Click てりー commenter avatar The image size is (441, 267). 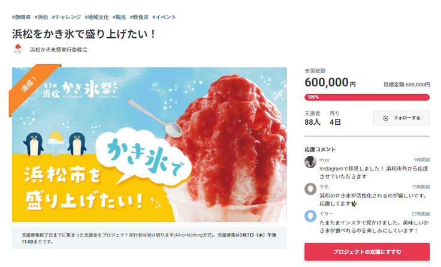(310, 216)
